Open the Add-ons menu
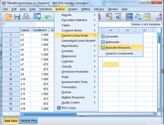 (99, 9)
